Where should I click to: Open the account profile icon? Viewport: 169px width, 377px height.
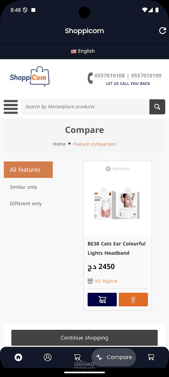click(48, 357)
